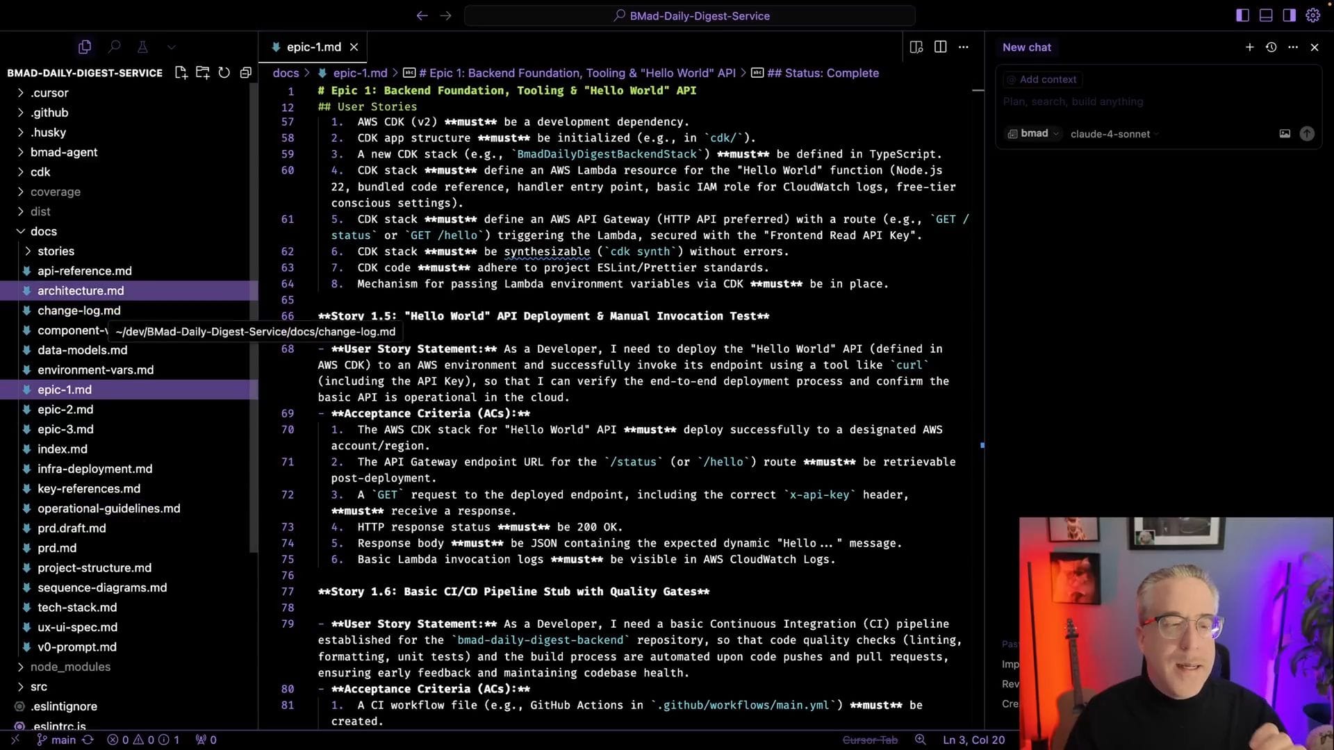Open the Search view icon in sidebar
This screenshot has width=1334, height=750.
(x=114, y=47)
